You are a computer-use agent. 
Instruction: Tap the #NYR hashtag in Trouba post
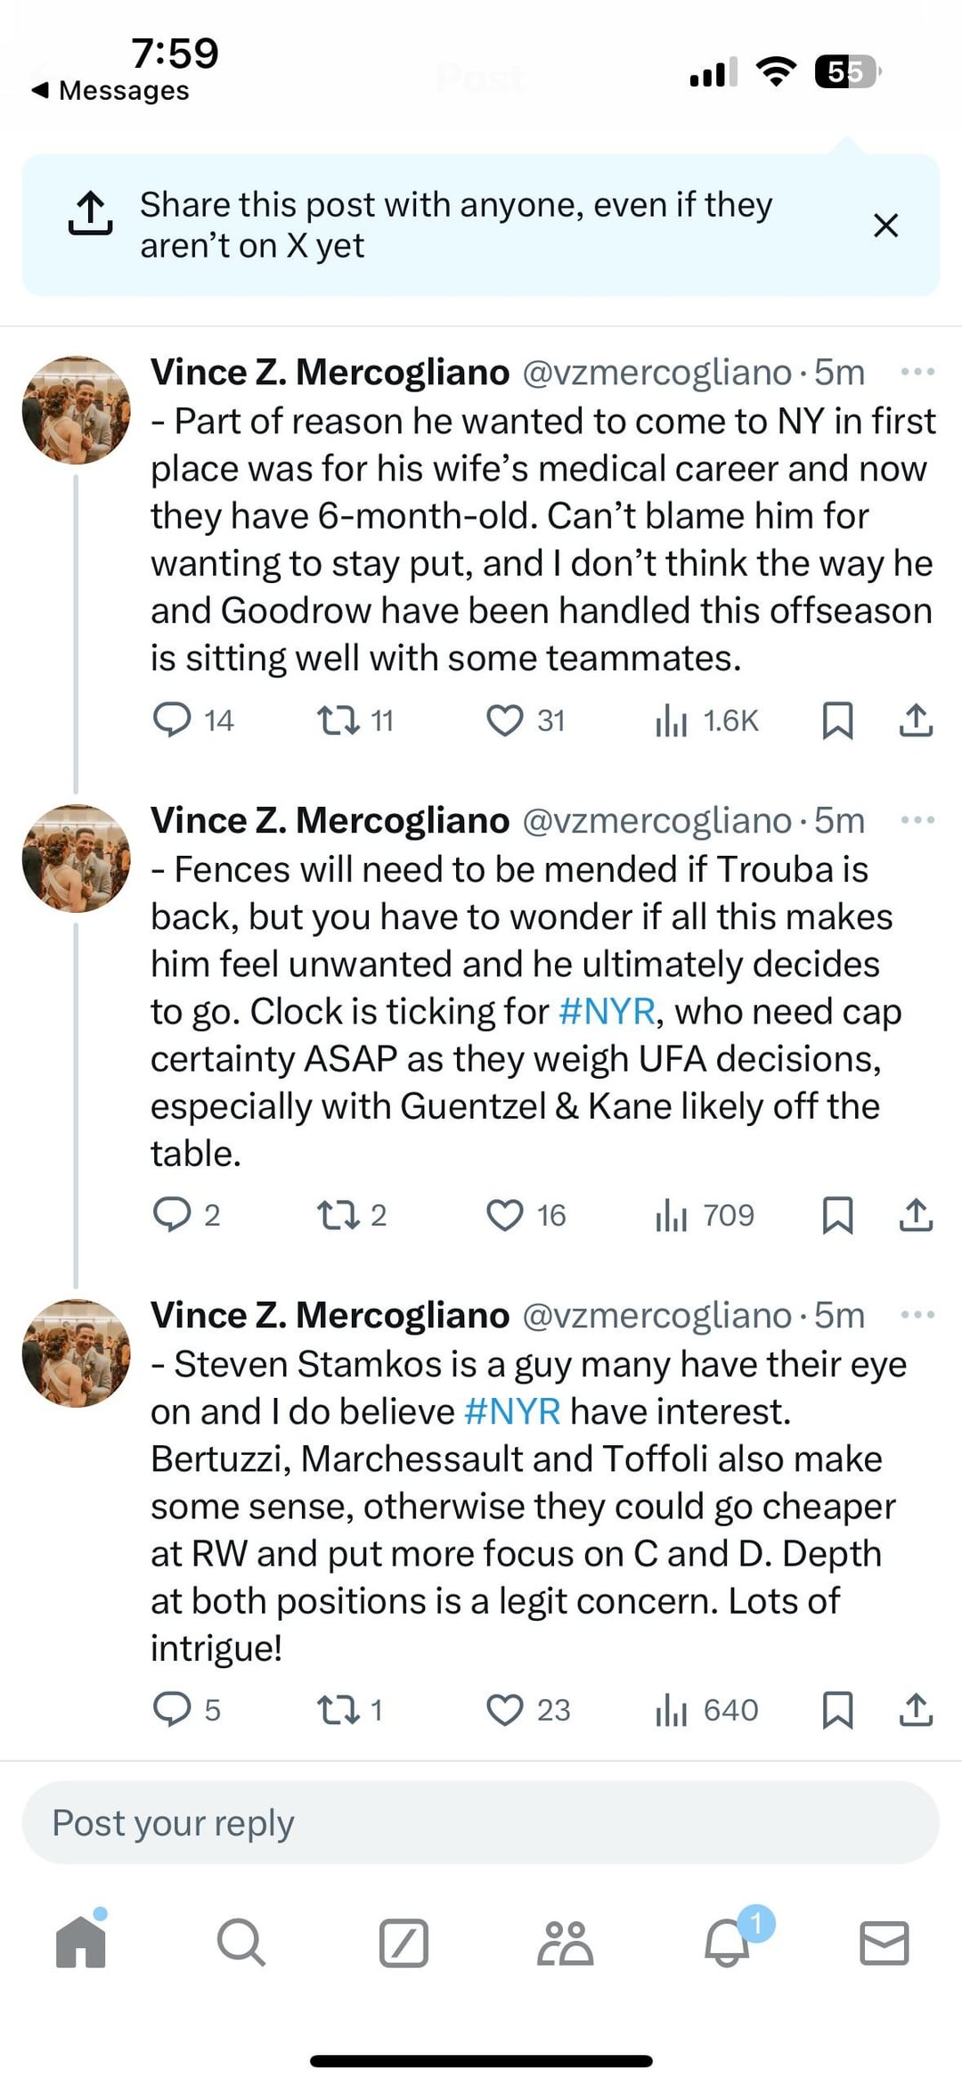click(607, 1012)
